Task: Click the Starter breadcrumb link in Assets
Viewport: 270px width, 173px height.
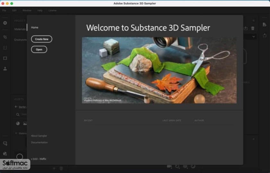Action: [22, 107]
